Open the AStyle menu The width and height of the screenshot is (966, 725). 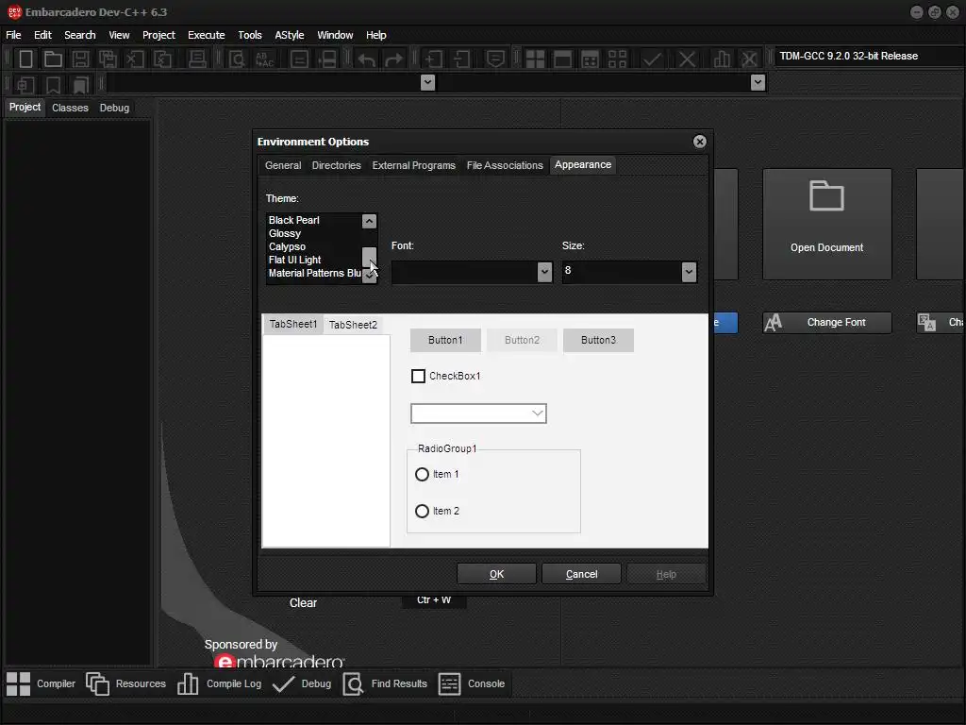pyautogui.click(x=289, y=35)
